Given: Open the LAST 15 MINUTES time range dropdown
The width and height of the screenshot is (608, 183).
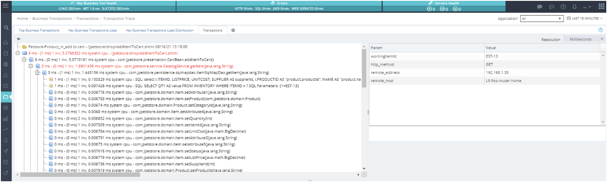Looking at the screenshot, I should [585, 19].
